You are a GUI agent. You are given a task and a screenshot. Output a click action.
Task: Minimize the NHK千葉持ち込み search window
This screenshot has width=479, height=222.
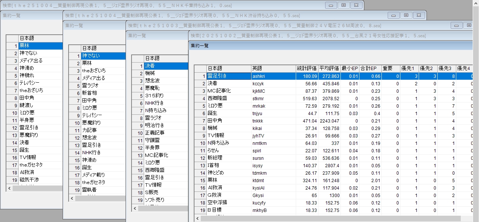pyautogui.click(x=330, y=5)
